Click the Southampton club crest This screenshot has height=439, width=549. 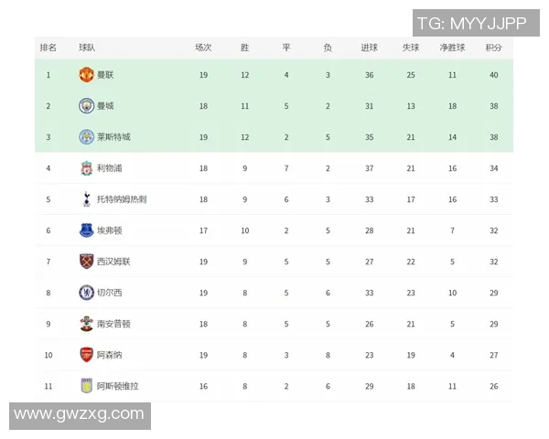click(x=87, y=324)
